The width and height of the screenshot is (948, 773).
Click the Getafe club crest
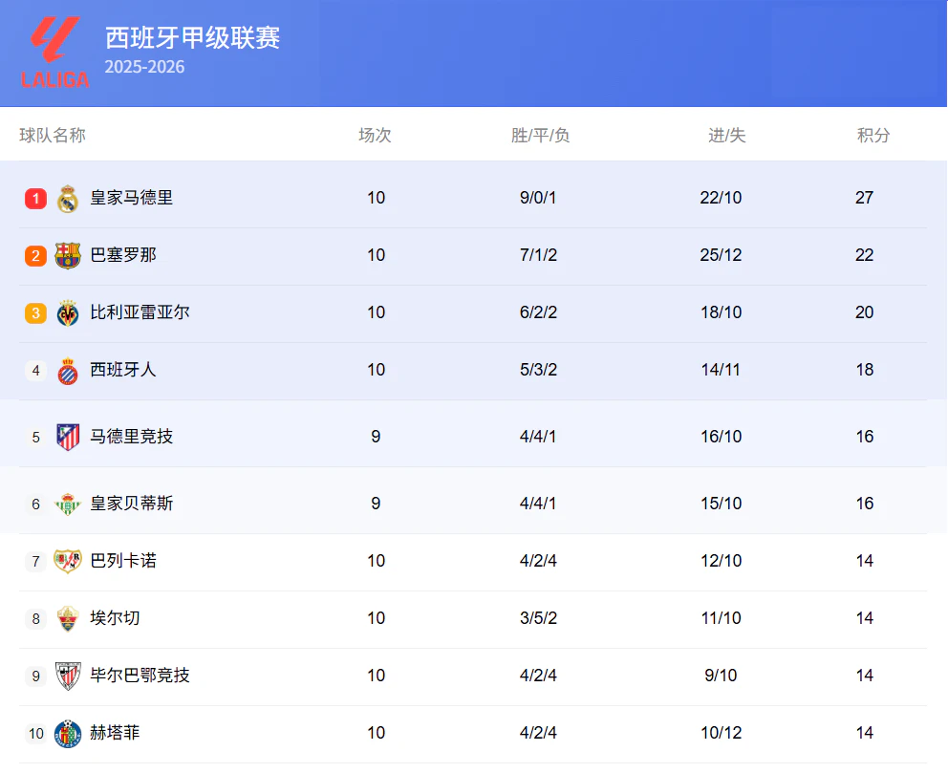coord(68,733)
